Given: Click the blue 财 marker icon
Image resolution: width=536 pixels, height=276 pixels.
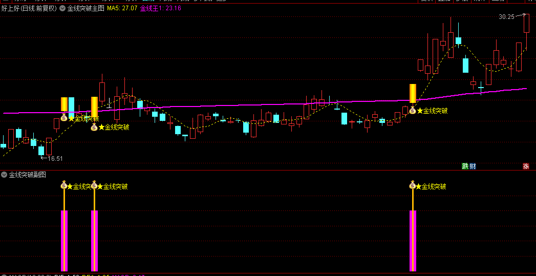Looking at the screenshot, I should [x=473, y=166].
